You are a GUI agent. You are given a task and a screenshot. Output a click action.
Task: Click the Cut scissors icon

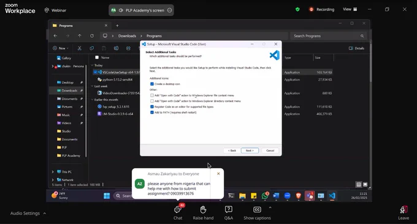79,48
